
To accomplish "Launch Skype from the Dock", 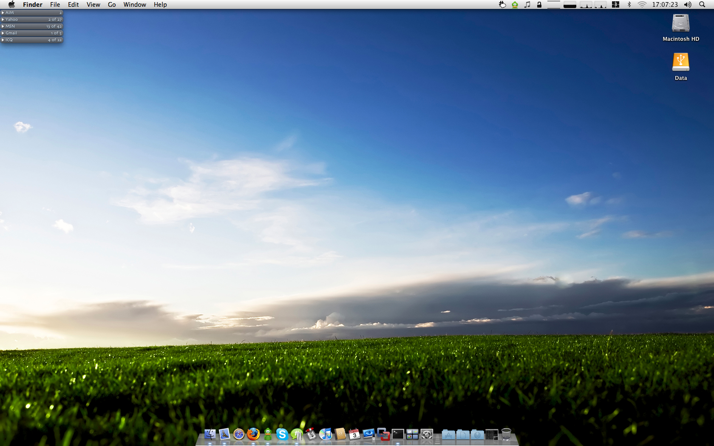I will click(x=282, y=434).
